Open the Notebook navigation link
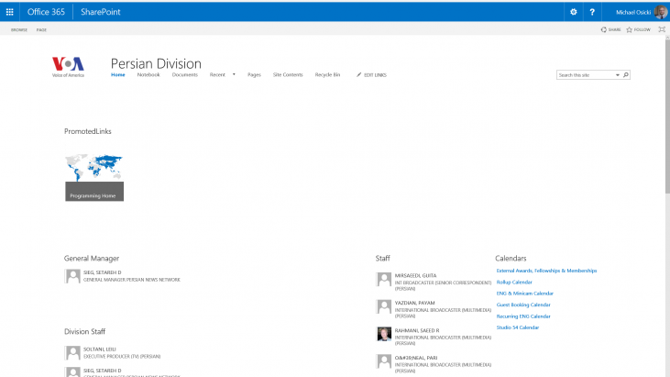The image size is (670, 377). pos(148,75)
